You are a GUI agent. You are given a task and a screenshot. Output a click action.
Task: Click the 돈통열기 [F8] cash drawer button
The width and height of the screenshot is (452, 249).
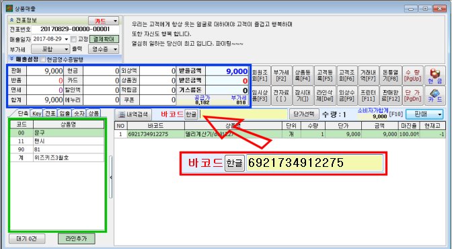pos(390,75)
